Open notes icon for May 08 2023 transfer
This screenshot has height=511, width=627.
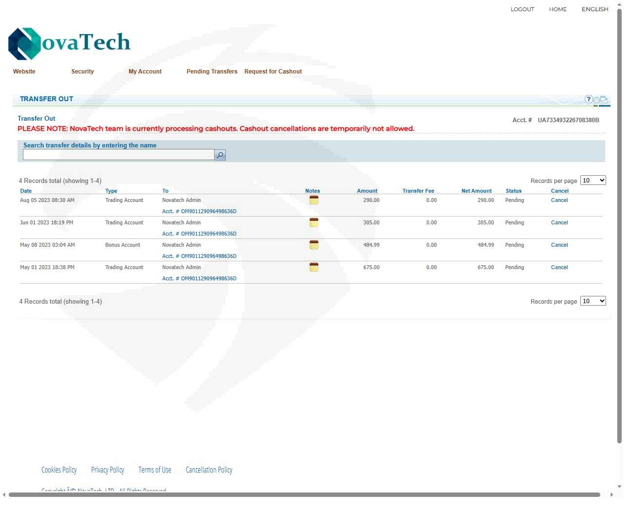click(314, 245)
